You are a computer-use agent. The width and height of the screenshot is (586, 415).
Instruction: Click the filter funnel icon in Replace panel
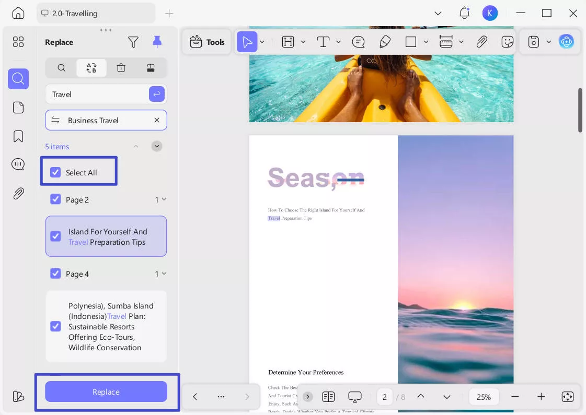[x=133, y=42]
